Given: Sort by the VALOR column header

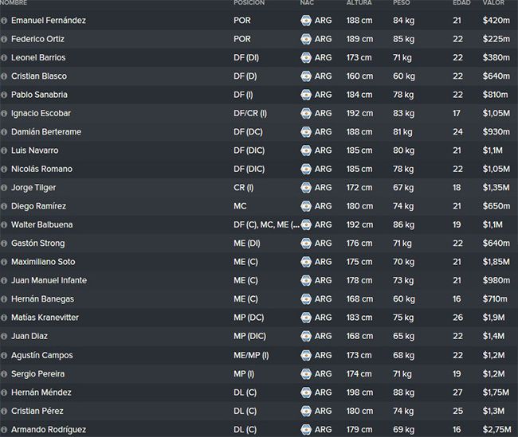Looking at the screenshot, I should tap(493, 2).
